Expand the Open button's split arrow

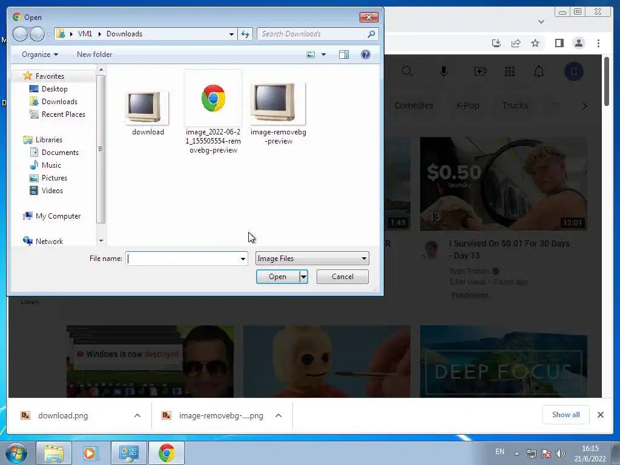303,277
